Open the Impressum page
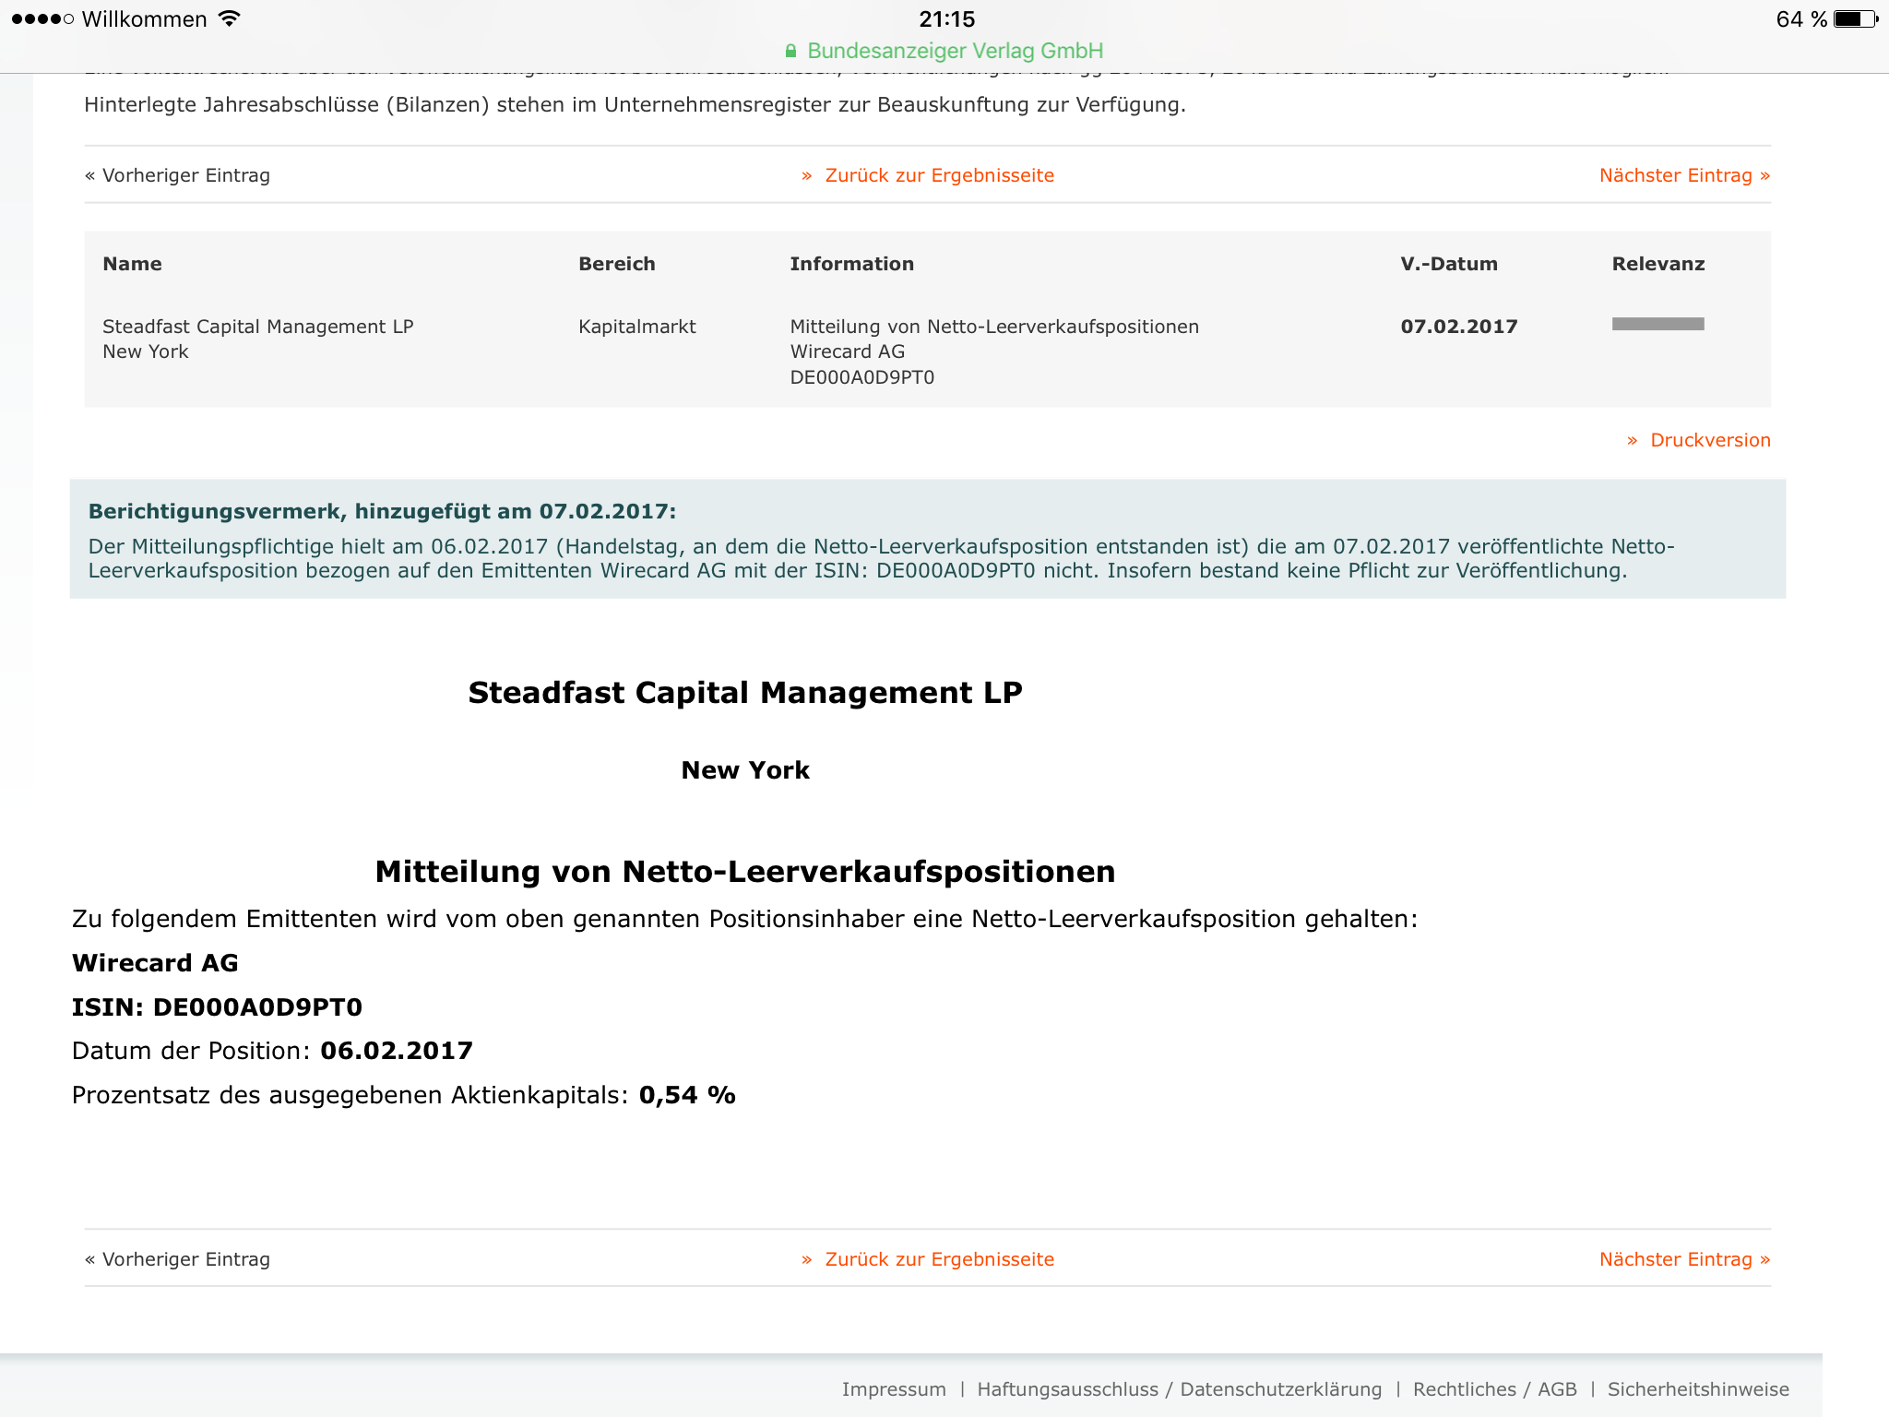Viewport: 1889px width, 1417px height. [894, 1388]
